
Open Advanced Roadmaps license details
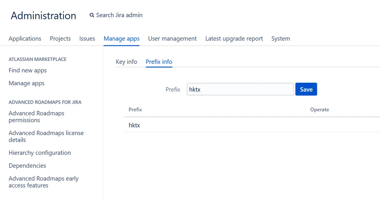46,136
